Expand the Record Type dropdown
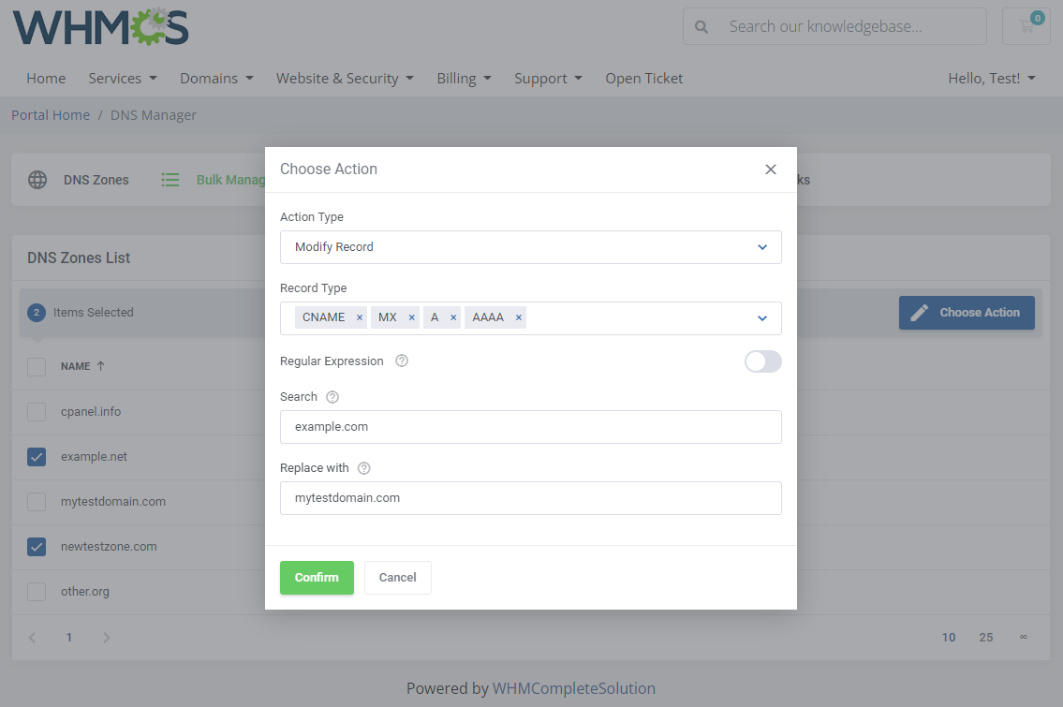 (x=761, y=317)
